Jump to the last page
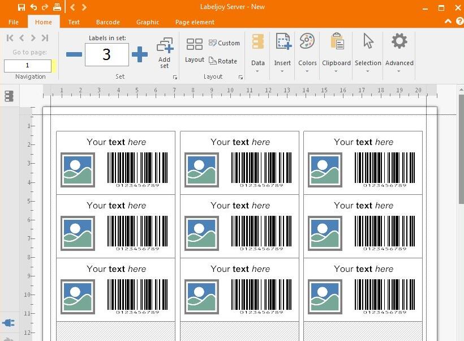 [x=45, y=38]
